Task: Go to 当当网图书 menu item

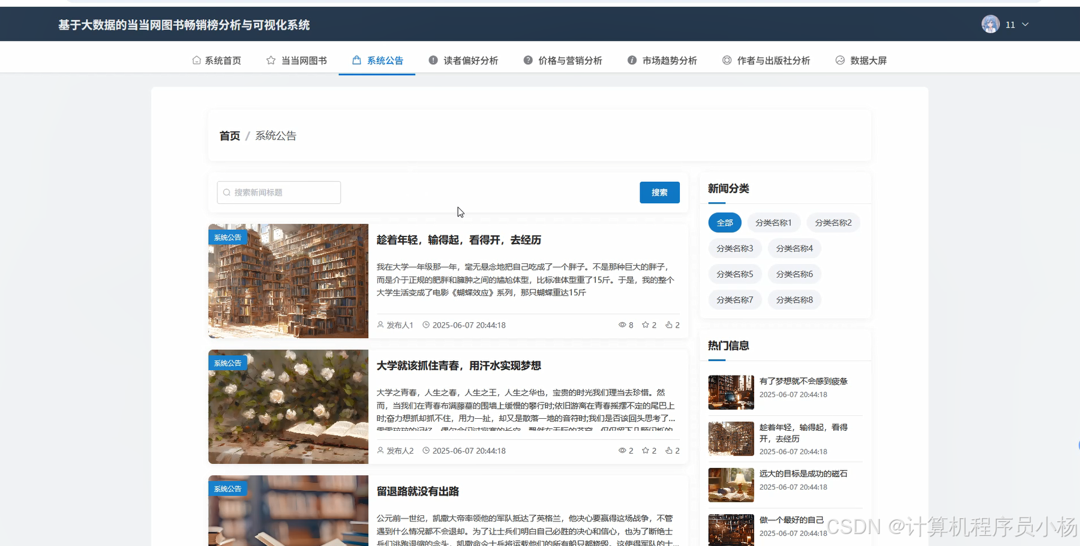Action: click(297, 60)
